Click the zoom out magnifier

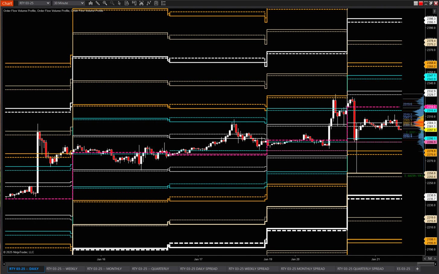point(112,3)
